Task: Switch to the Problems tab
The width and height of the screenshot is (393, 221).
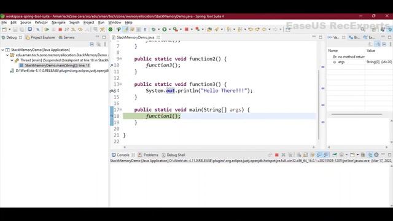Action: [x=148, y=155]
